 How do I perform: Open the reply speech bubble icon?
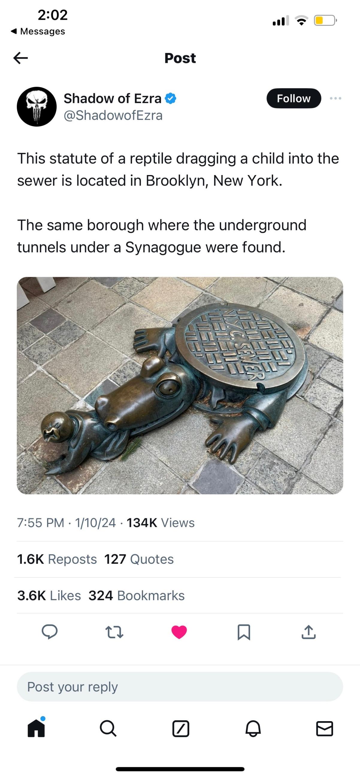tap(50, 632)
